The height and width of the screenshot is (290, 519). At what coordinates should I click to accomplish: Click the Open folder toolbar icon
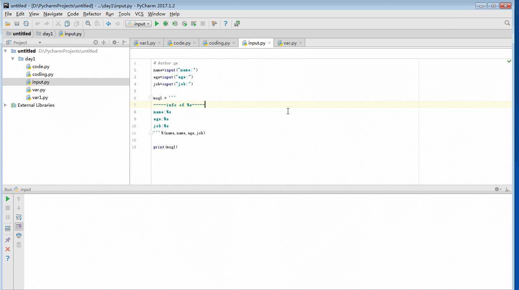click(8, 24)
